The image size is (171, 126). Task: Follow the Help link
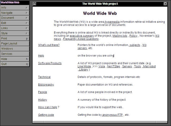pyautogui.click(x=41, y=56)
